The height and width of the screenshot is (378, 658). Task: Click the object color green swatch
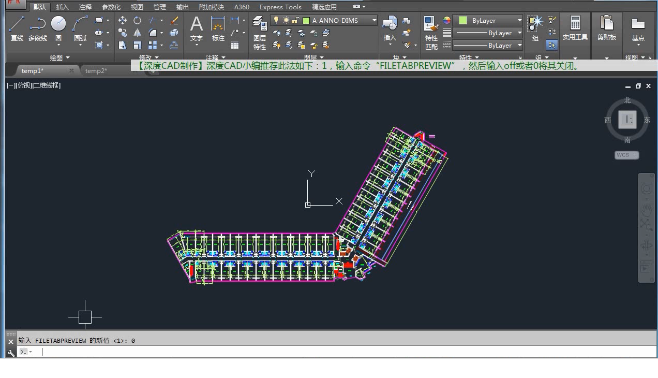point(463,20)
